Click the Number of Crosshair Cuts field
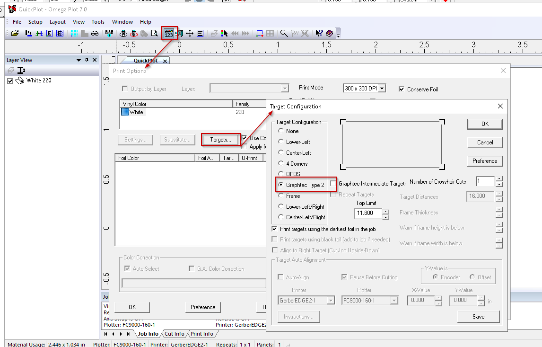 (485, 181)
